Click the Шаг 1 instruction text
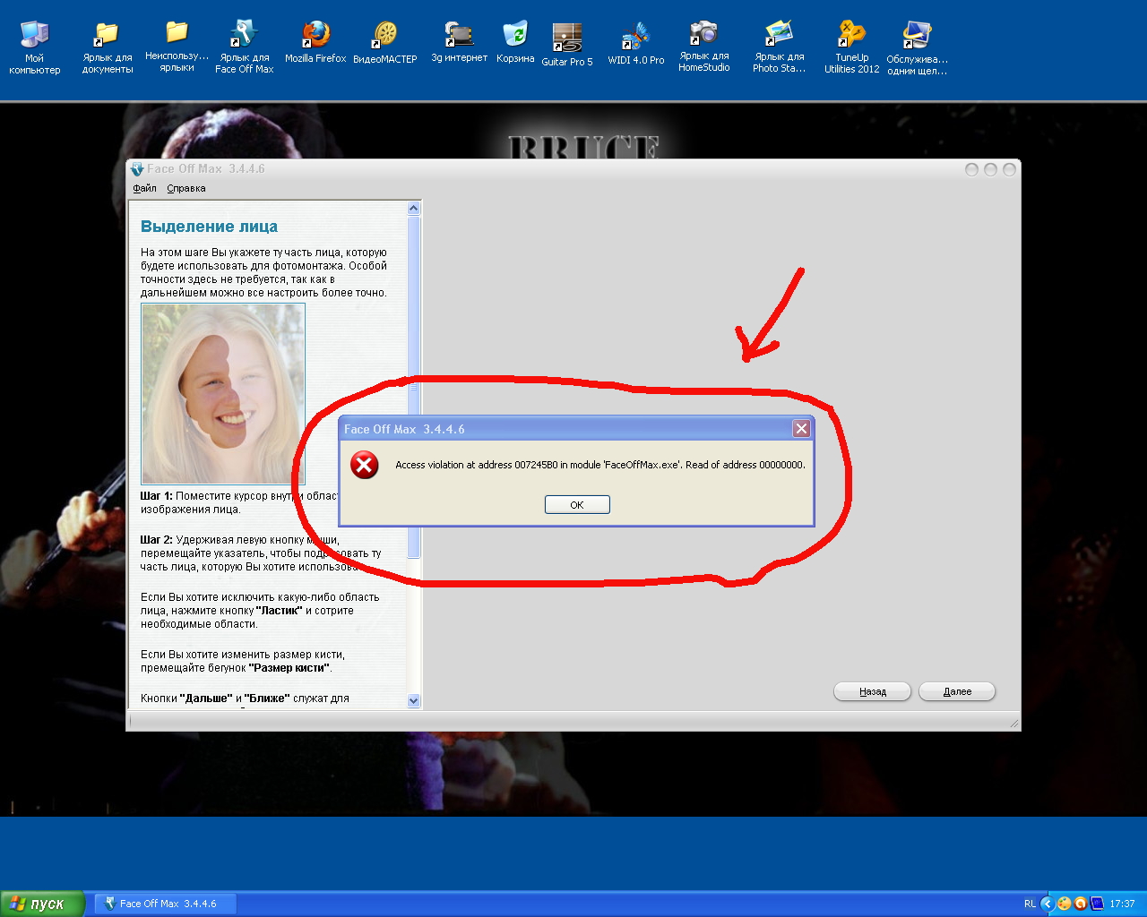Viewport: 1147px width, 917px height. coord(240,502)
